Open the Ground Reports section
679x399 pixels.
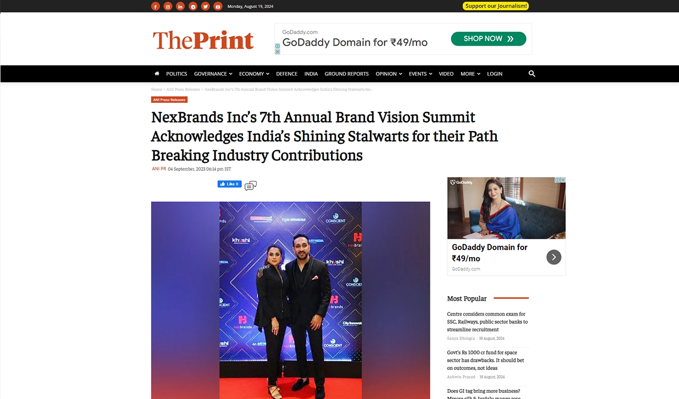click(x=347, y=74)
